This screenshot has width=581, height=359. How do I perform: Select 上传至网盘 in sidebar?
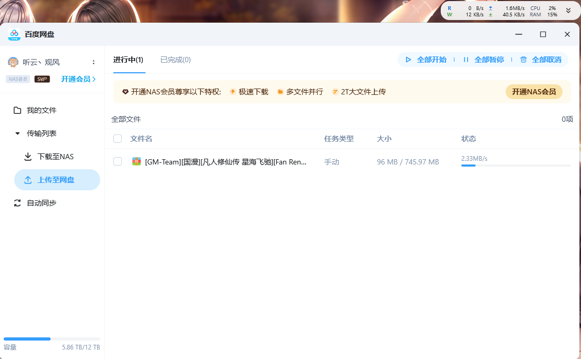[57, 180]
